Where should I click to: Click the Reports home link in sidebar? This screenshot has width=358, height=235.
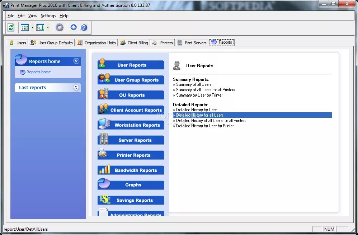pos(39,72)
